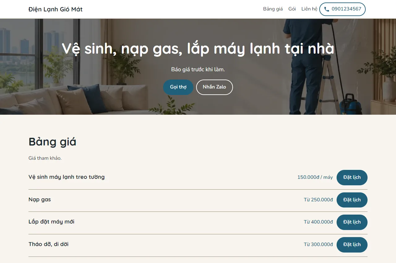Click the hero headline Vệ sinh, nạp gas, lắp máy lạnh

coord(198,49)
